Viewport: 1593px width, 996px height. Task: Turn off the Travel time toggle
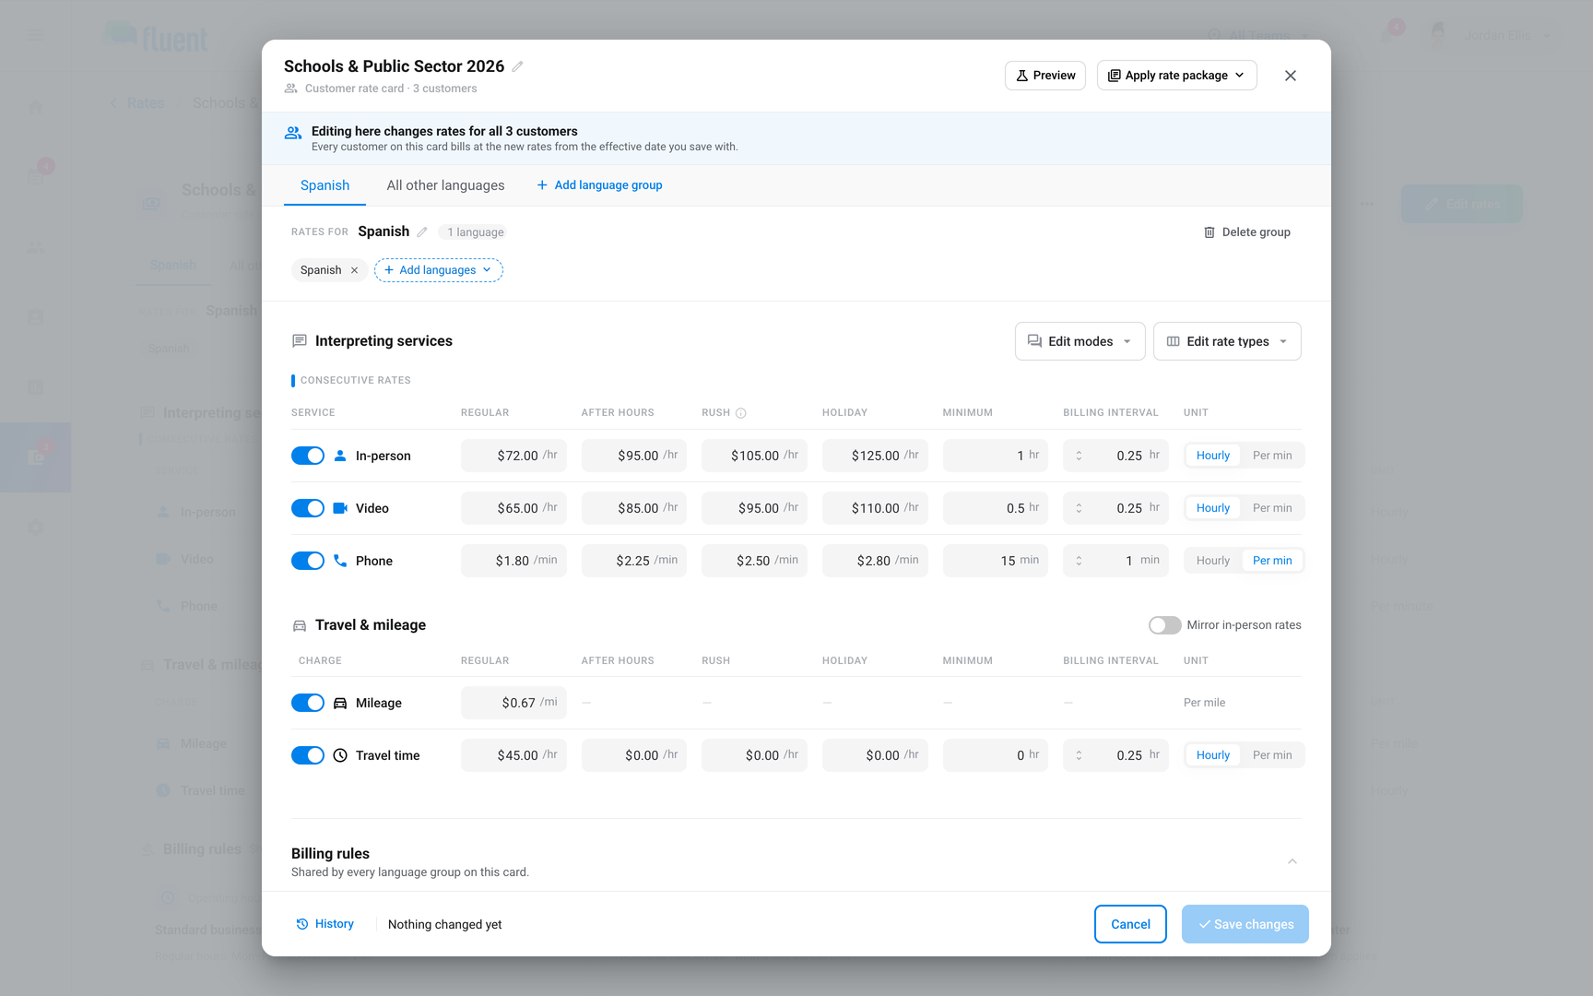click(x=308, y=755)
